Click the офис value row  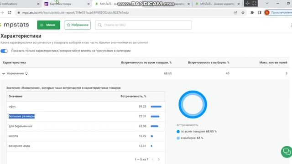coord(86,107)
